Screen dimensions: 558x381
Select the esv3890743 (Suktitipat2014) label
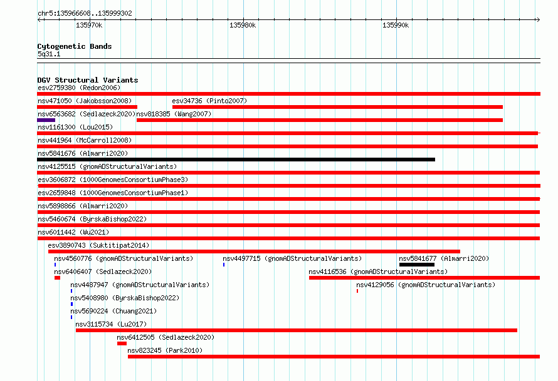point(98,245)
